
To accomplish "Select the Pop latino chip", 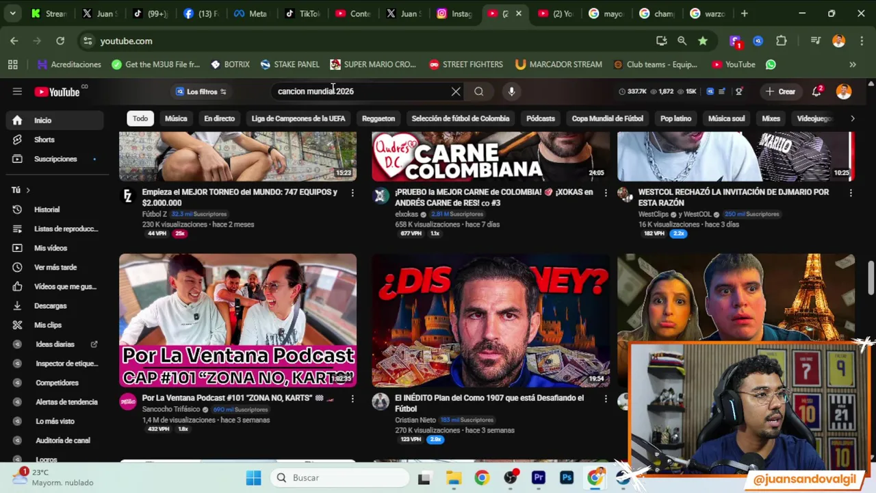I will coord(675,118).
